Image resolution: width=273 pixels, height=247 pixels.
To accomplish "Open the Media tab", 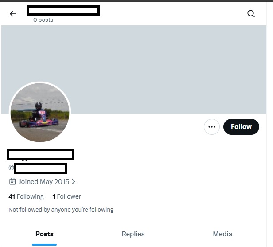I will point(222,234).
